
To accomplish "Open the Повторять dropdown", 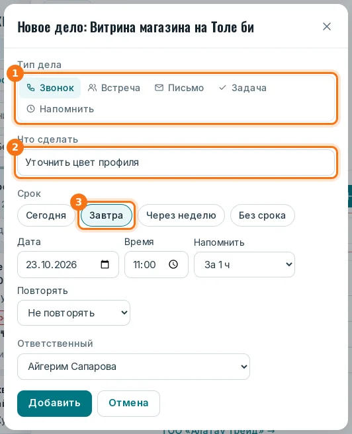I will tap(73, 312).
